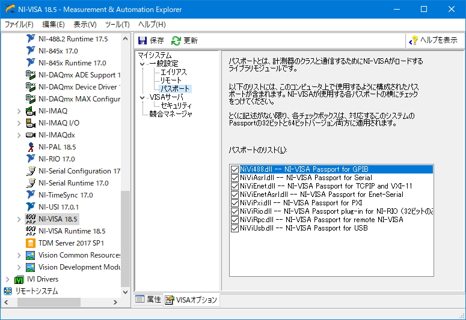466x320 pixels.
Task: Expand the NI-IMAQ tree node
Action: 19,111
